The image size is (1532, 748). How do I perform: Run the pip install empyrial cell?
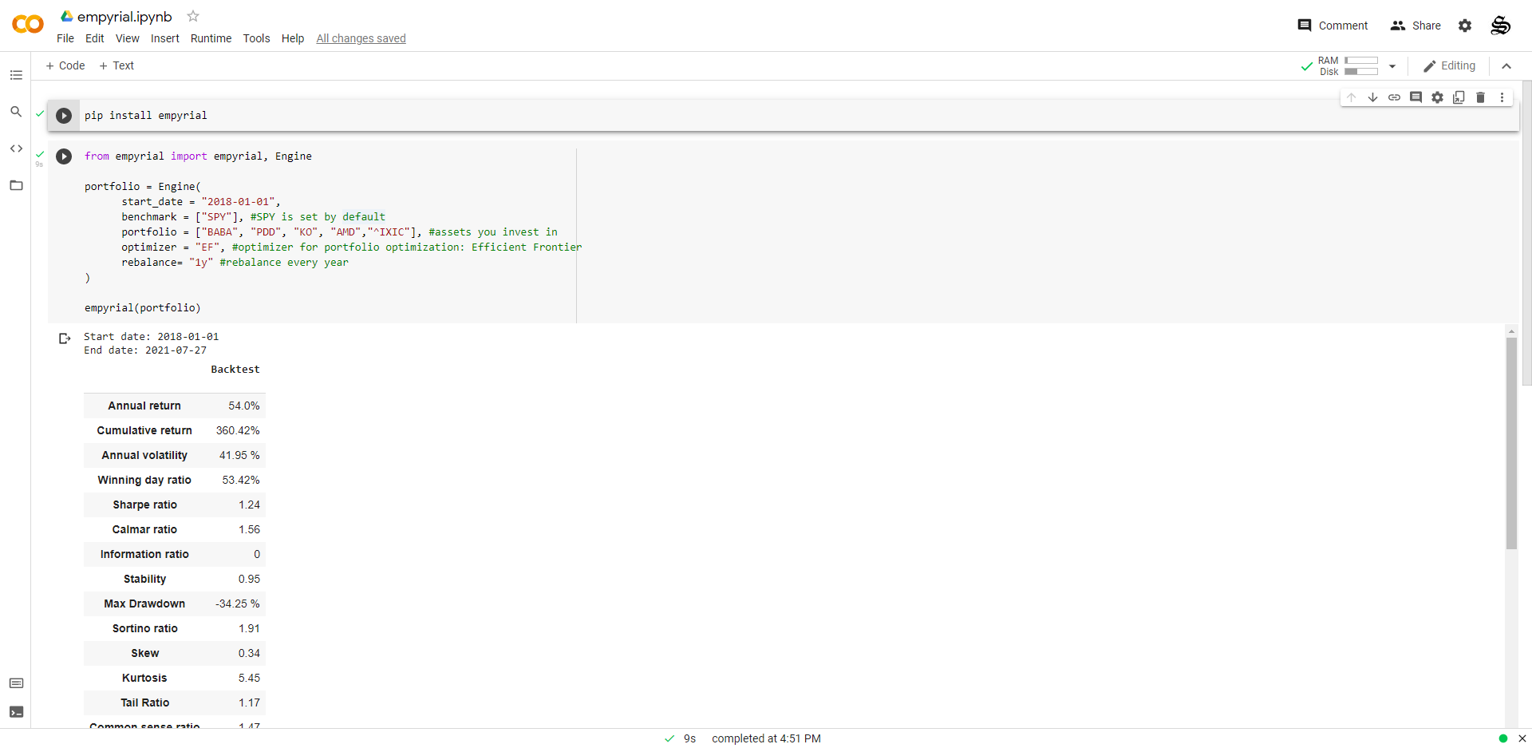64,116
